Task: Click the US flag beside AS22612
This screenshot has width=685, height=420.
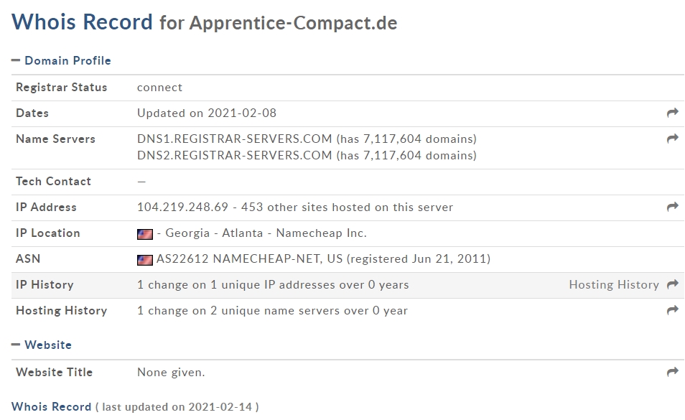Action: tap(144, 260)
